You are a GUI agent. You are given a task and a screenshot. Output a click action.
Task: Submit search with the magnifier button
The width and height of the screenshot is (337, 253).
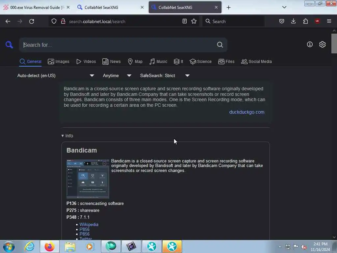coord(220,45)
